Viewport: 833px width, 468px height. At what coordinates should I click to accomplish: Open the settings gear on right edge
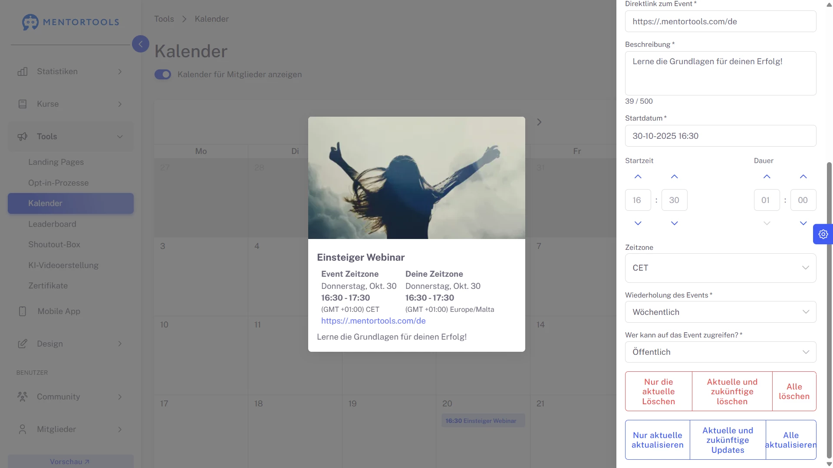(823, 234)
